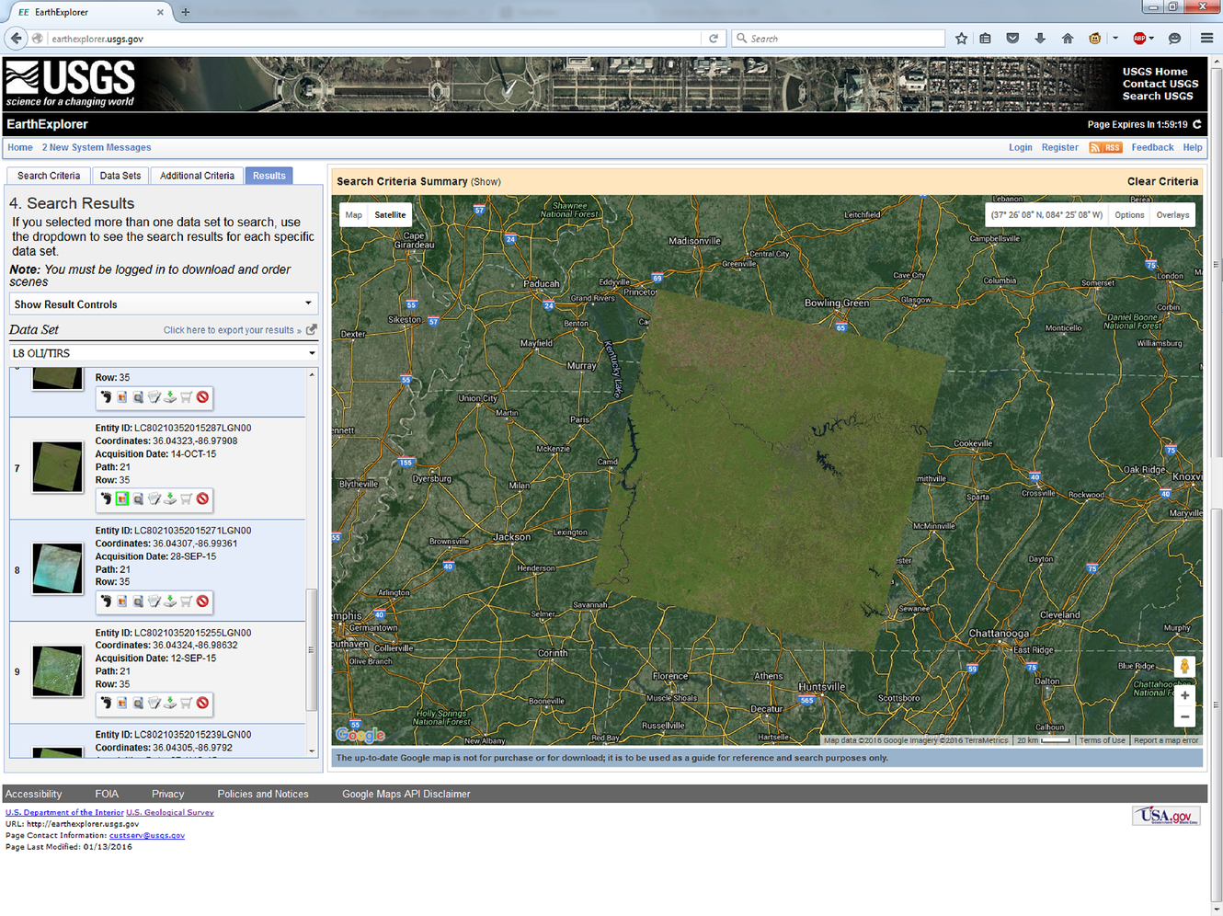Switch map to Satellite view
Screen dimensions: 1223x916
pyautogui.click(x=390, y=215)
